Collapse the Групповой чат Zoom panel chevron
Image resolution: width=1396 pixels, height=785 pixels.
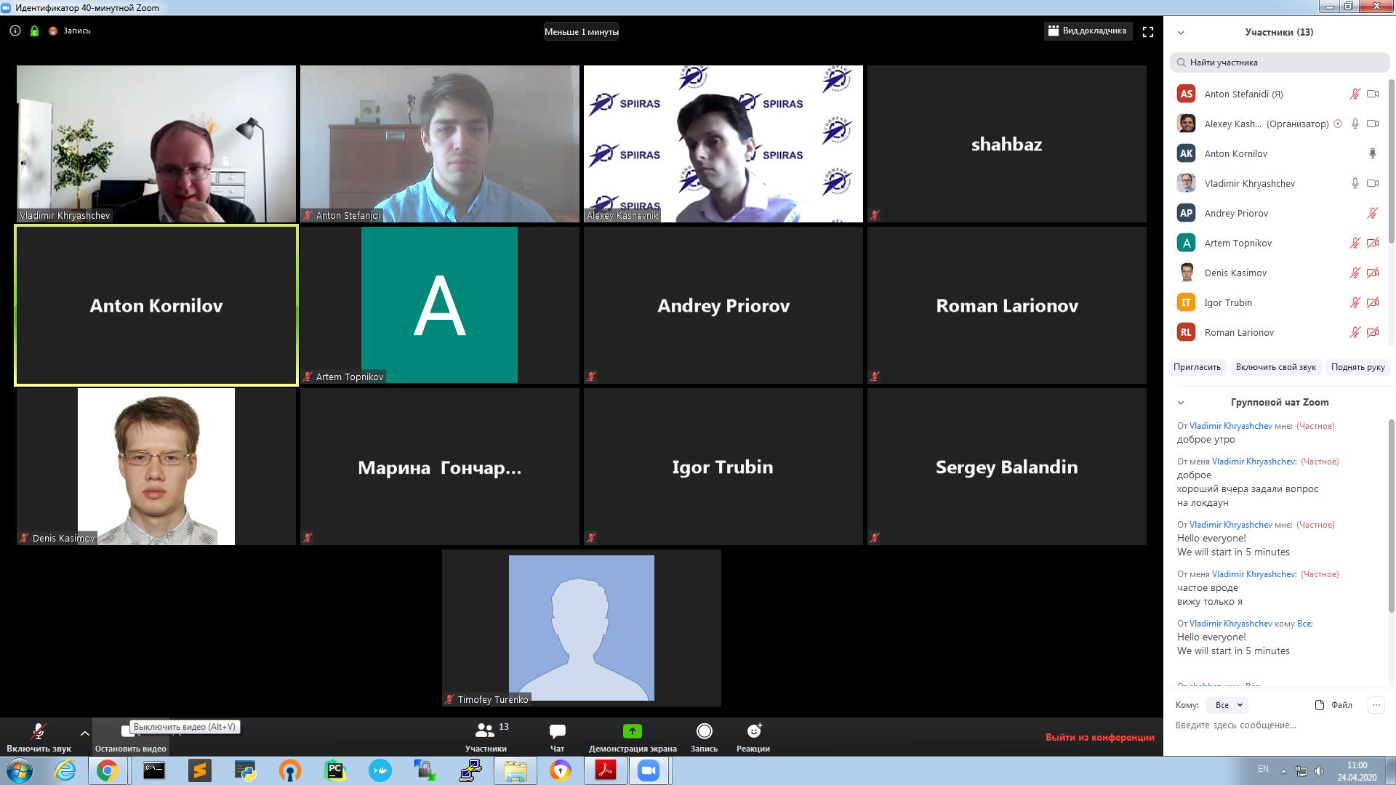(x=1181, y=403)
